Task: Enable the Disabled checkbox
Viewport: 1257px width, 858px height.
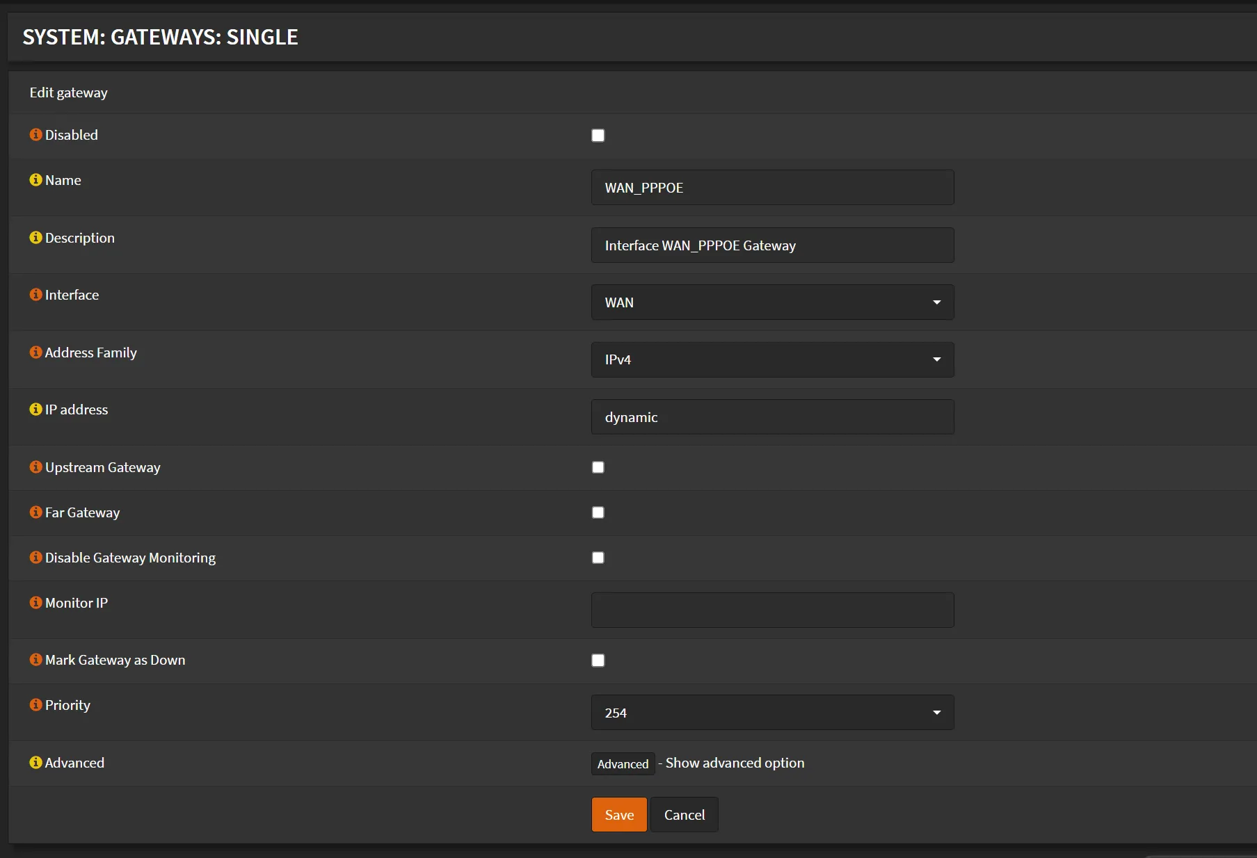Action: point(598,136)
